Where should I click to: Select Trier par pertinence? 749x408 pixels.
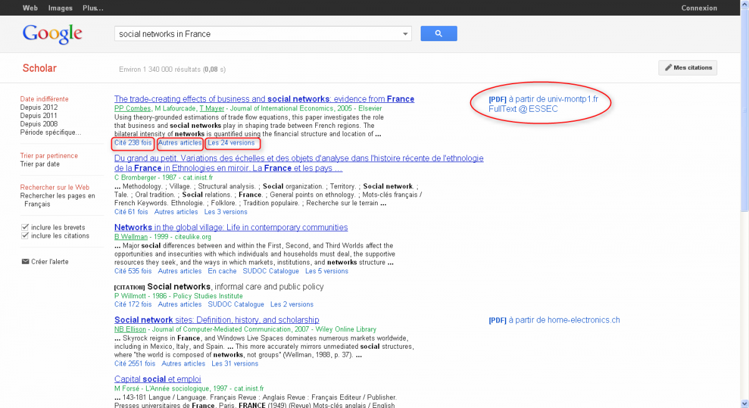pyautogui.click(x=49, y=156)
